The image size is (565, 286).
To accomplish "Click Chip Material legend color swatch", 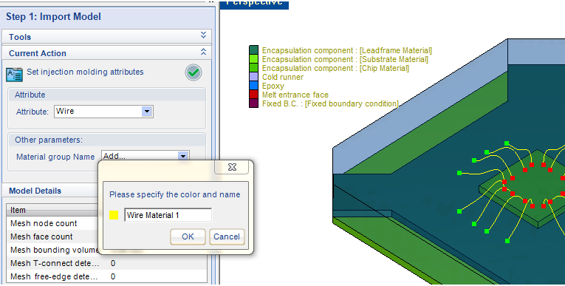I will point(253,68).
